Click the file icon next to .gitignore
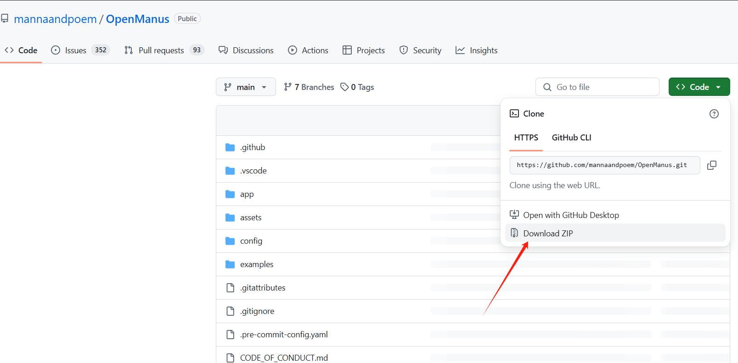This screenshot has height=363, width=738. click(x=231, y=311)
